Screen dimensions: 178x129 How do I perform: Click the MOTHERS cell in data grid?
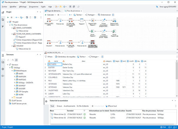click(x=55, y=64)
